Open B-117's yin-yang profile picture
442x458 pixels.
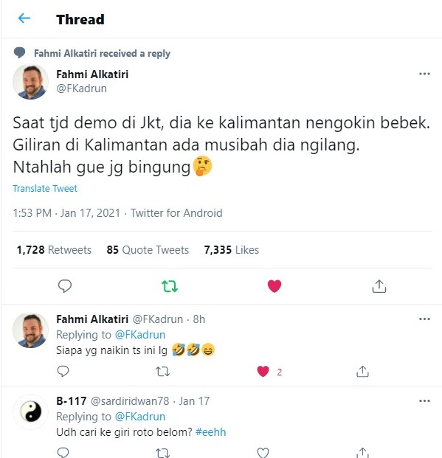coord(31,412)
